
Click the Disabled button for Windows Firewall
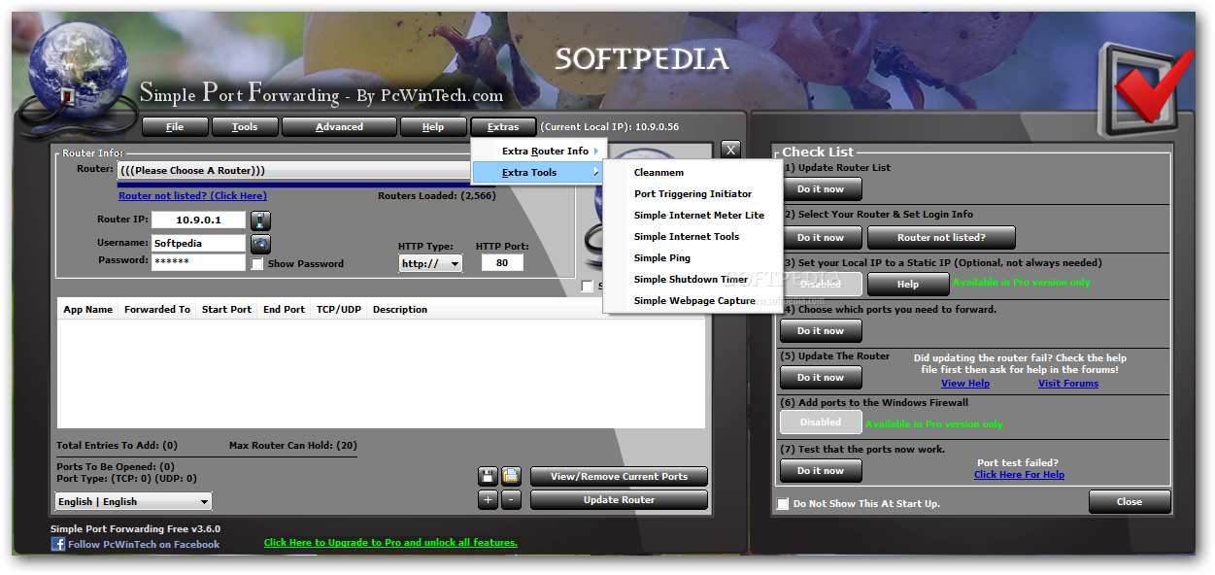(821, 423)
